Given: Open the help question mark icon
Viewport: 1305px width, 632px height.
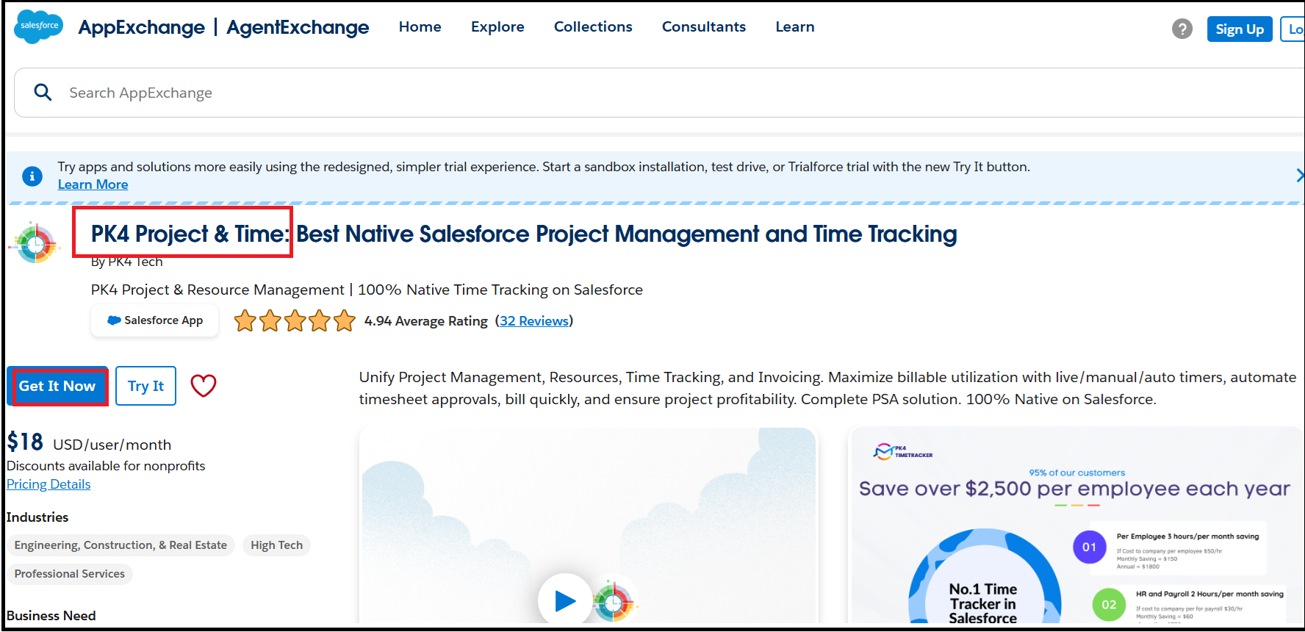Looking at the screenshot, I should pos(1182,29).
